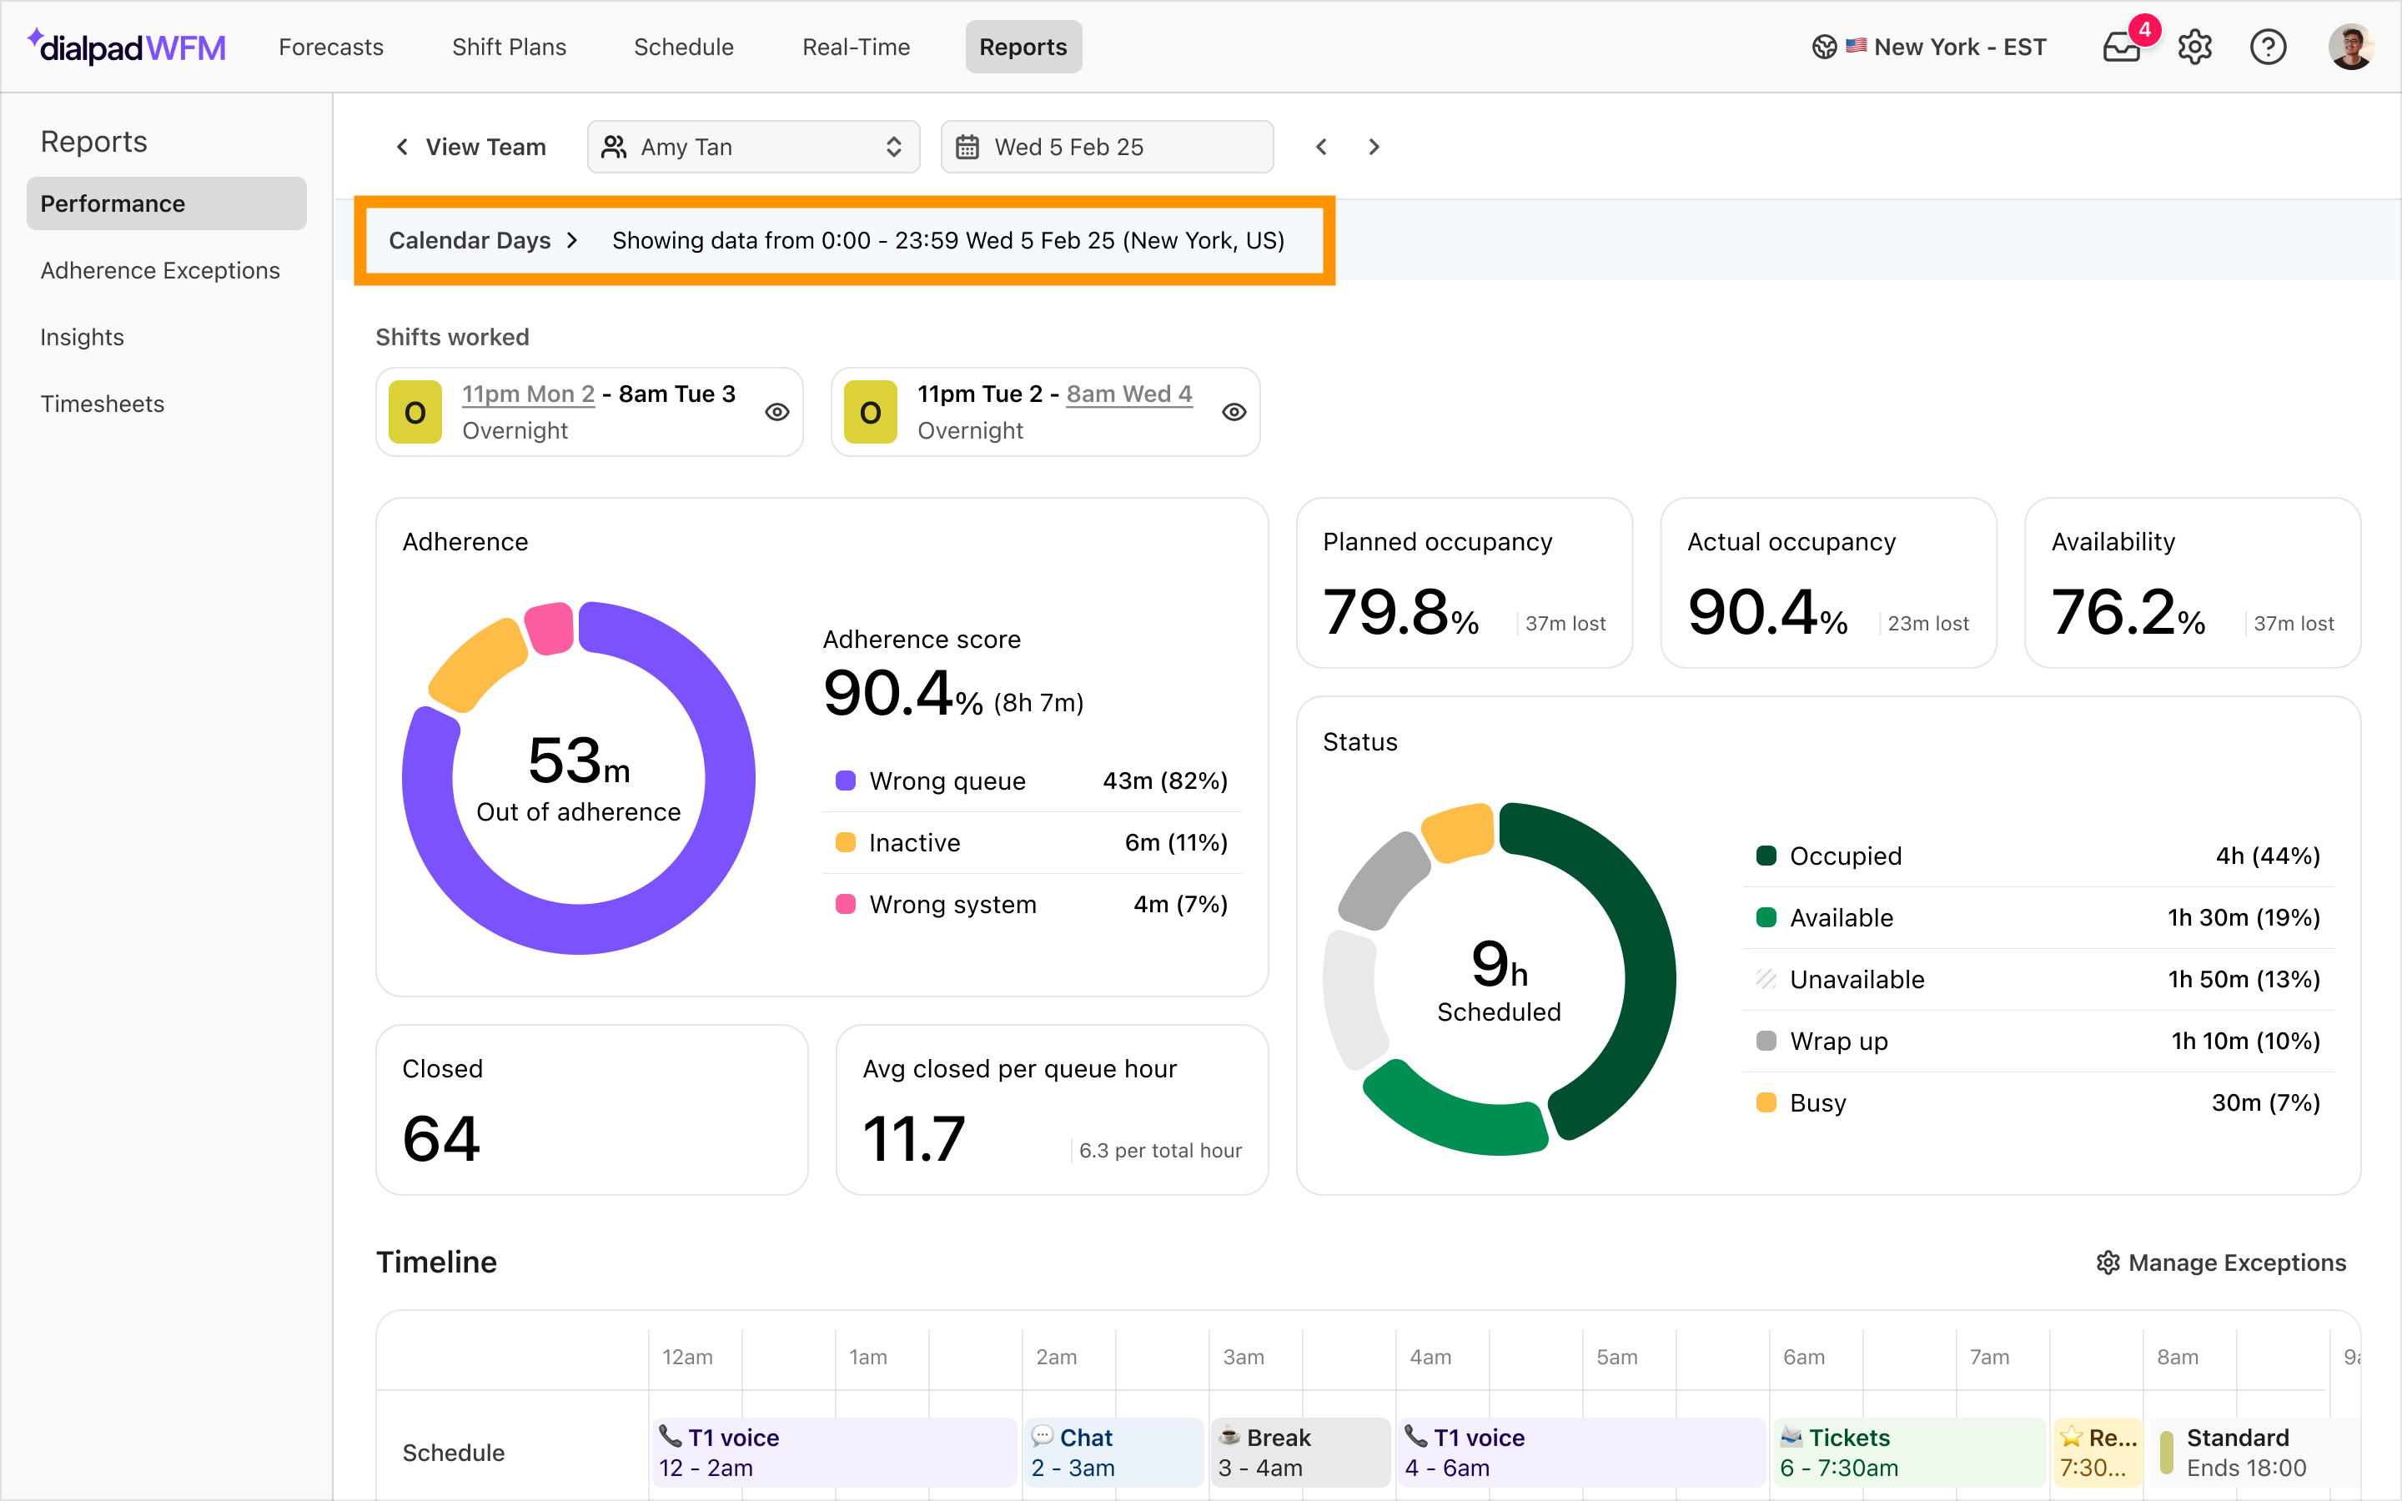Click the gear icon beside Manage Exceptions

(x=2108, y=1263)
